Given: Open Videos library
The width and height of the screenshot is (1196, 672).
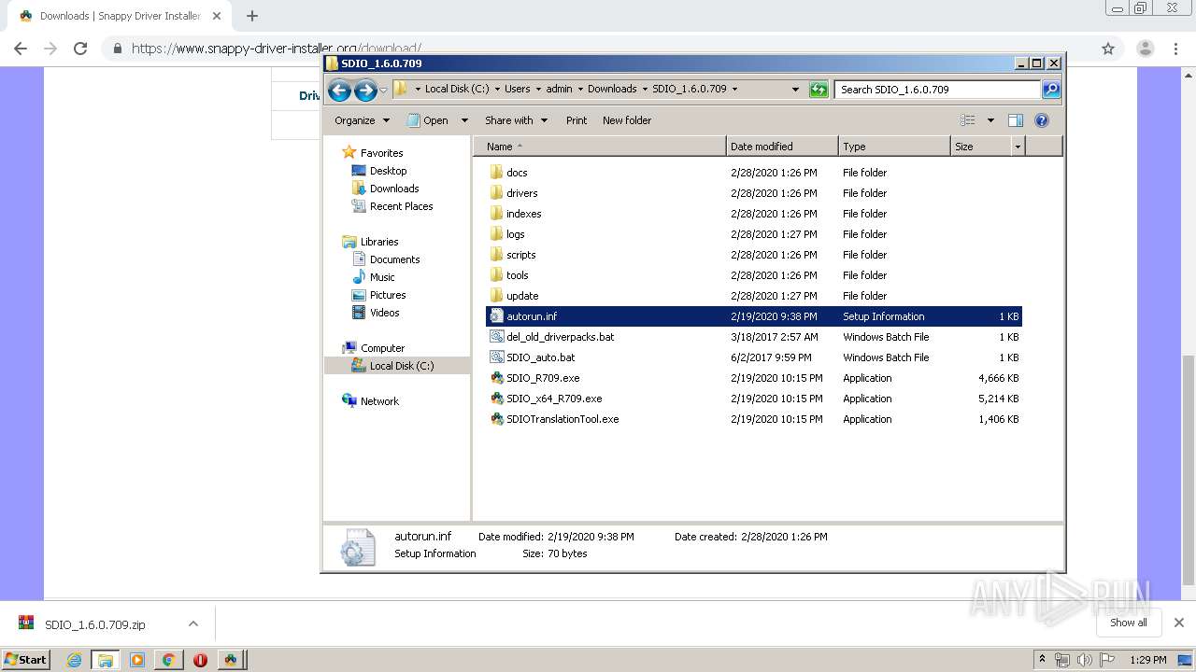Looking at the screenshot, I should (x=384, y=313).
